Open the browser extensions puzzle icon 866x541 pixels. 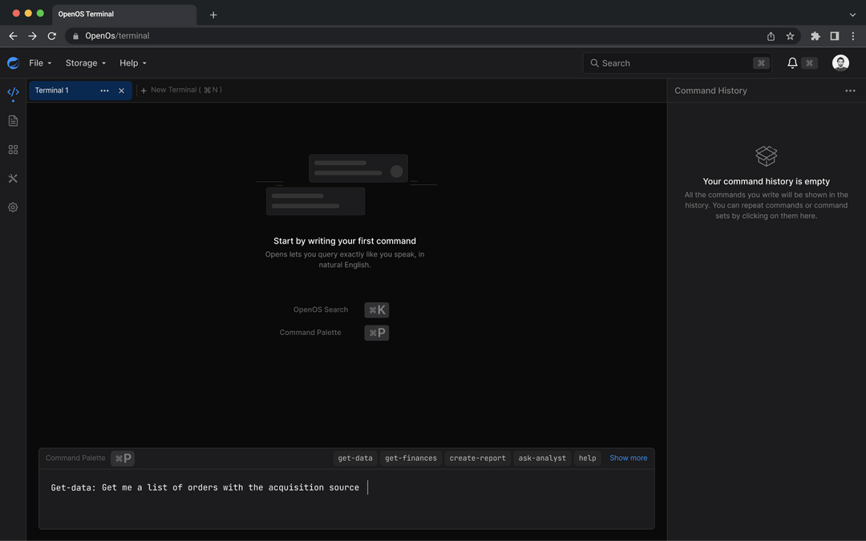(815, 36)
